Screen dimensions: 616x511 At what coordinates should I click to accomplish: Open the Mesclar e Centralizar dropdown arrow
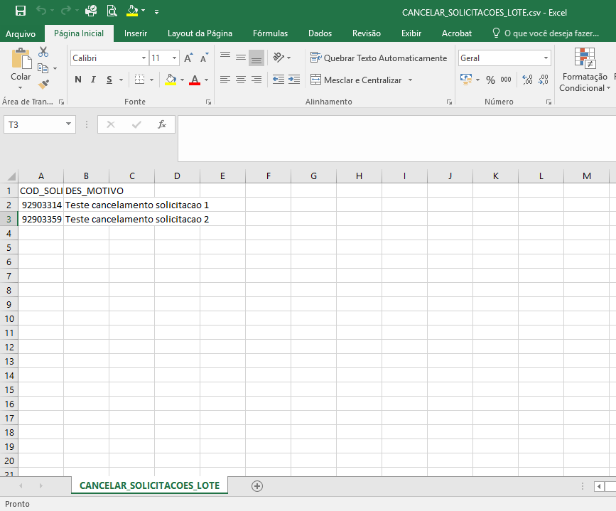click(x=410, y=80)
